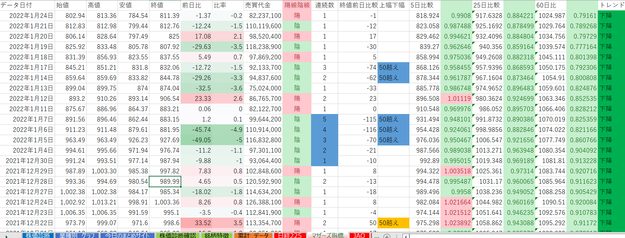Click the 安値 header cell
Screen dimensions: 625x238
click(134, 5)
